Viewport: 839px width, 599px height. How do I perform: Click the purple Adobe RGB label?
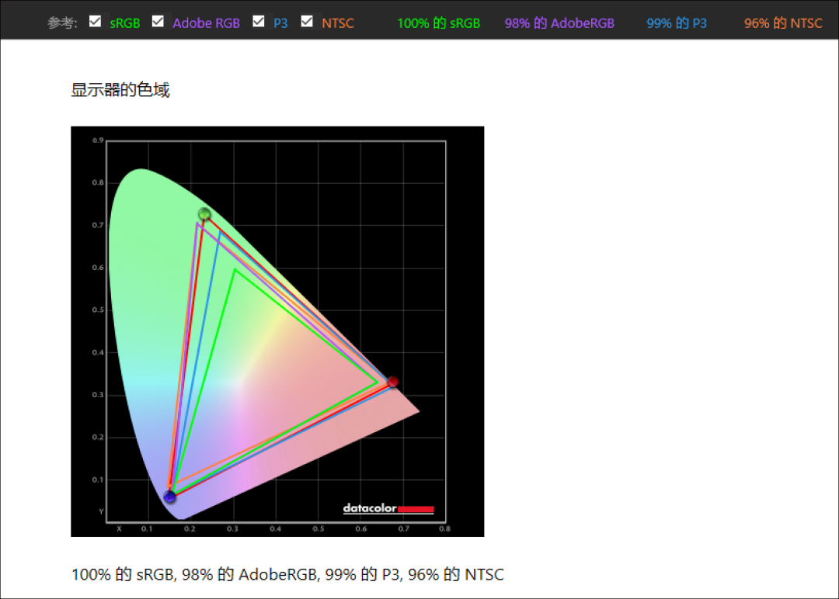coord(206,23)
